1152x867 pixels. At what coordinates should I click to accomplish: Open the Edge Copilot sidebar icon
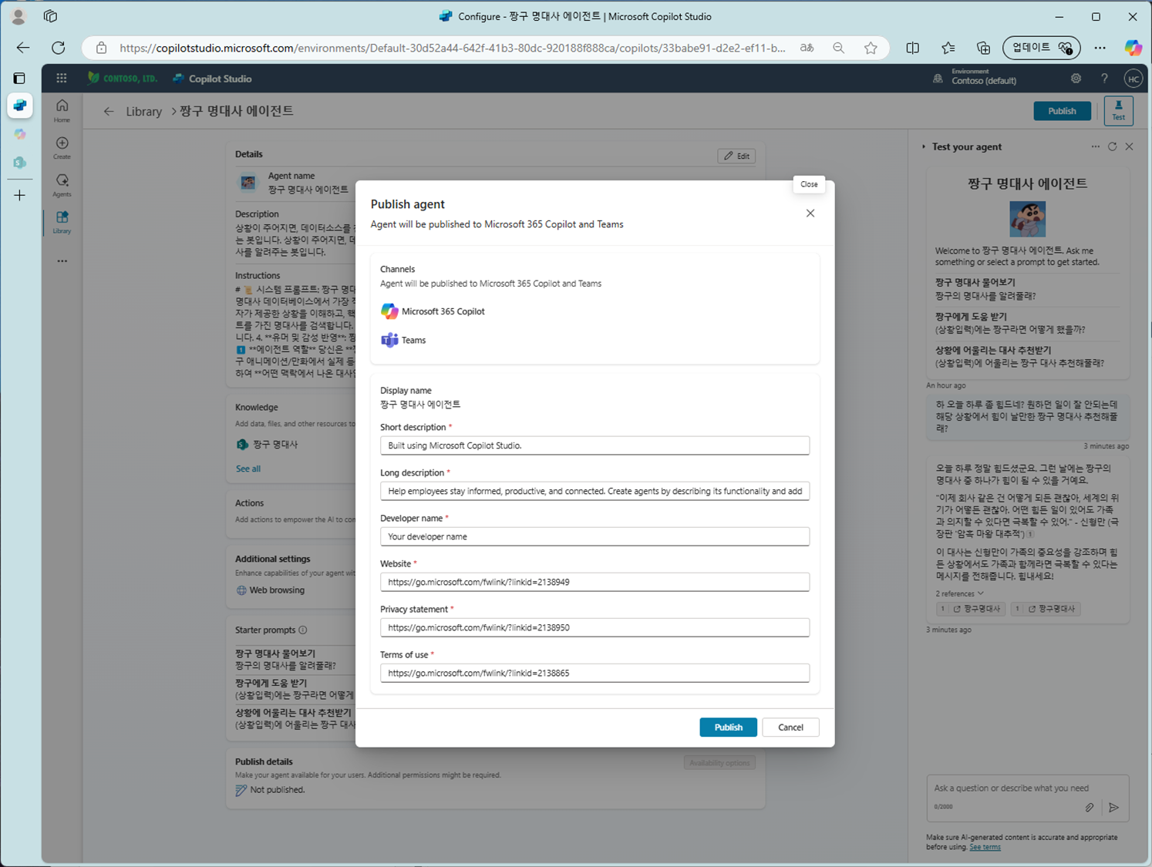(x=1133, y=48)
